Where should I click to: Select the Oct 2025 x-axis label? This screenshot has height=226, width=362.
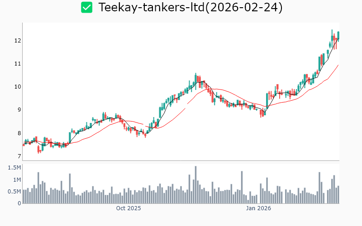coord(129,208)
